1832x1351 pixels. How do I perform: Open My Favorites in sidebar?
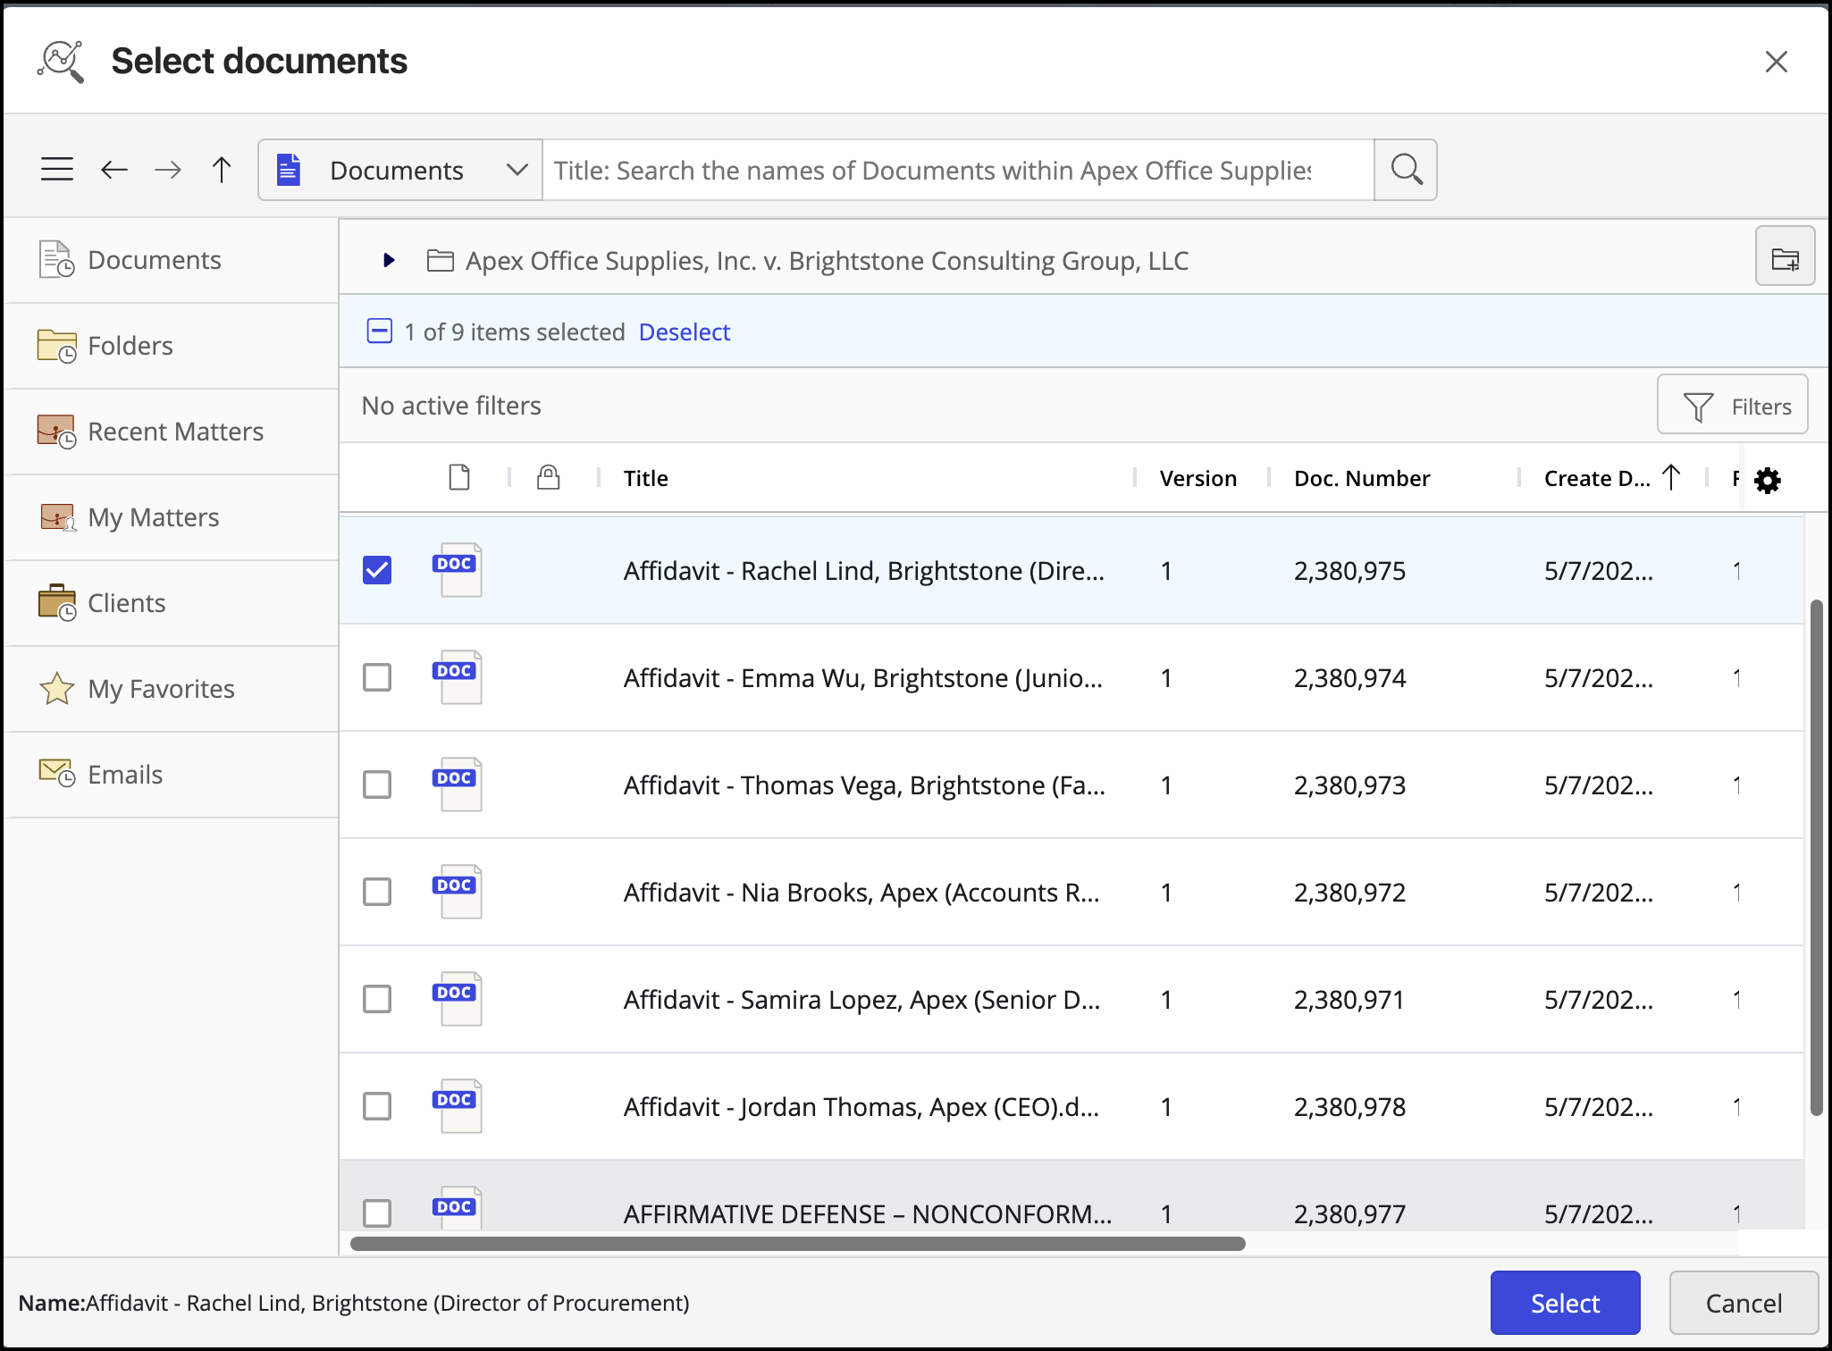(161, 689)
